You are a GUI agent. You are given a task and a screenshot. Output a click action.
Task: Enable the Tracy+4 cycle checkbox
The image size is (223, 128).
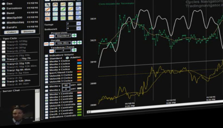(x=4, y=56)
